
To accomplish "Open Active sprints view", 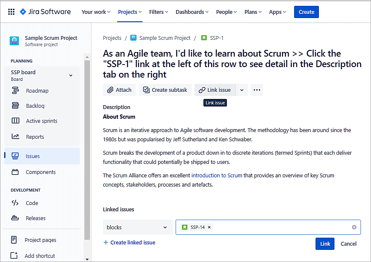I will click(x=42, y=121).
